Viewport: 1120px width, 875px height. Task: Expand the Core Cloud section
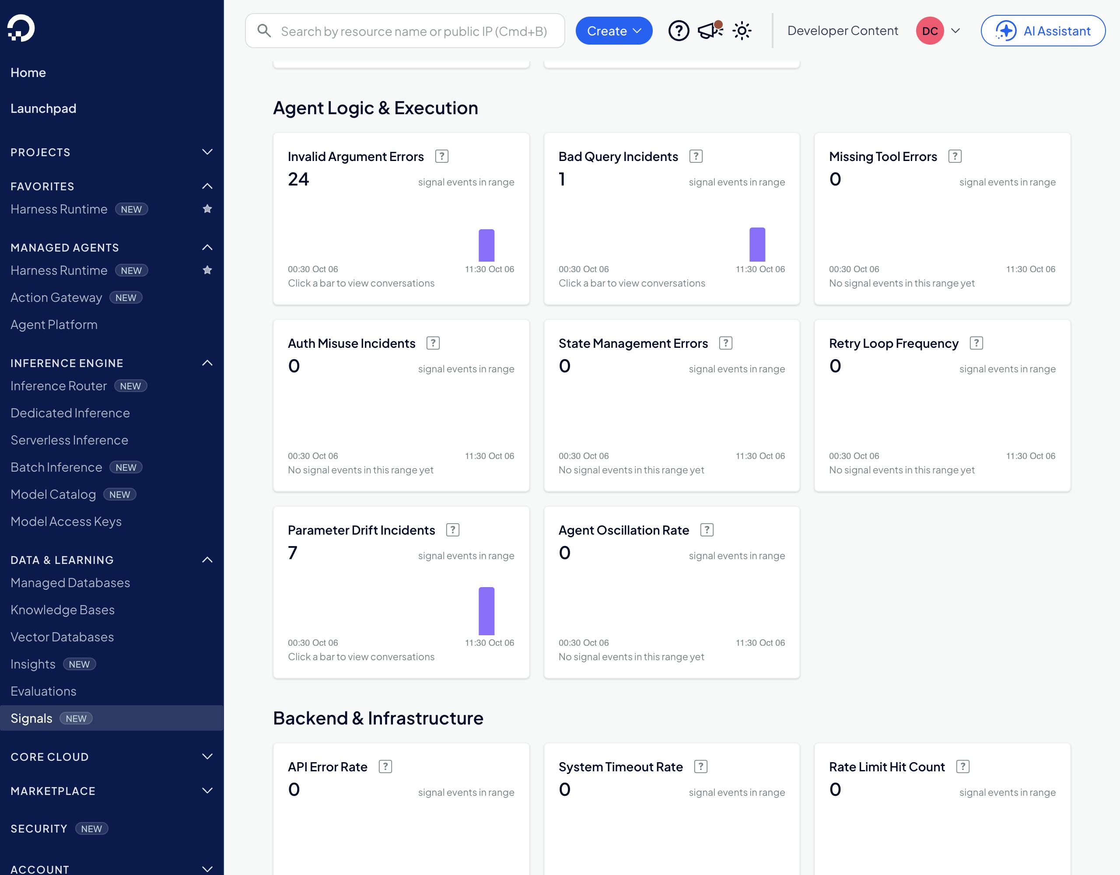(x=111, y=757)
